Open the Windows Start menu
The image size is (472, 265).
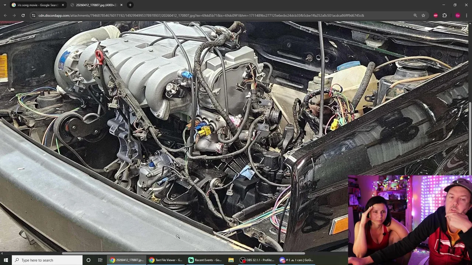pos(6,260)
